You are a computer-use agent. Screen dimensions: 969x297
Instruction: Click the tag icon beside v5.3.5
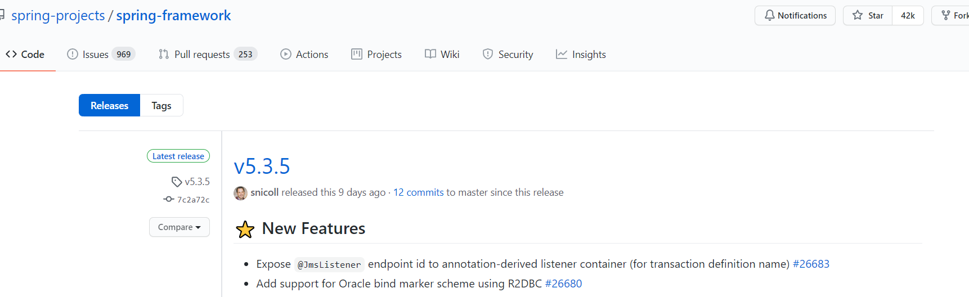pos(177,182)
